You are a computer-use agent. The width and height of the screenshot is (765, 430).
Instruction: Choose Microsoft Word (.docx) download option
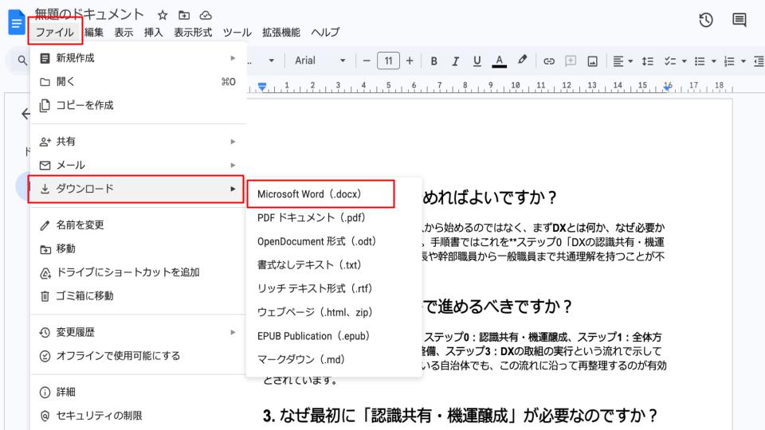(309, 194)
